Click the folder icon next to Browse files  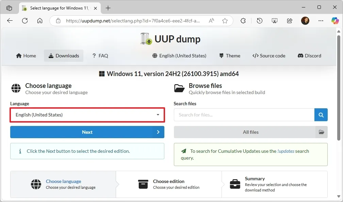click(180, 88)
